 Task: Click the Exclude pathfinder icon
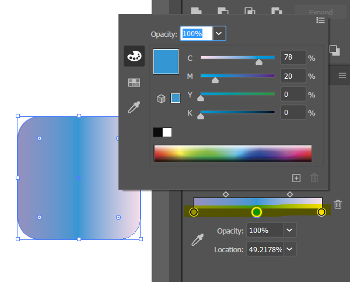[x=276, y=11]
